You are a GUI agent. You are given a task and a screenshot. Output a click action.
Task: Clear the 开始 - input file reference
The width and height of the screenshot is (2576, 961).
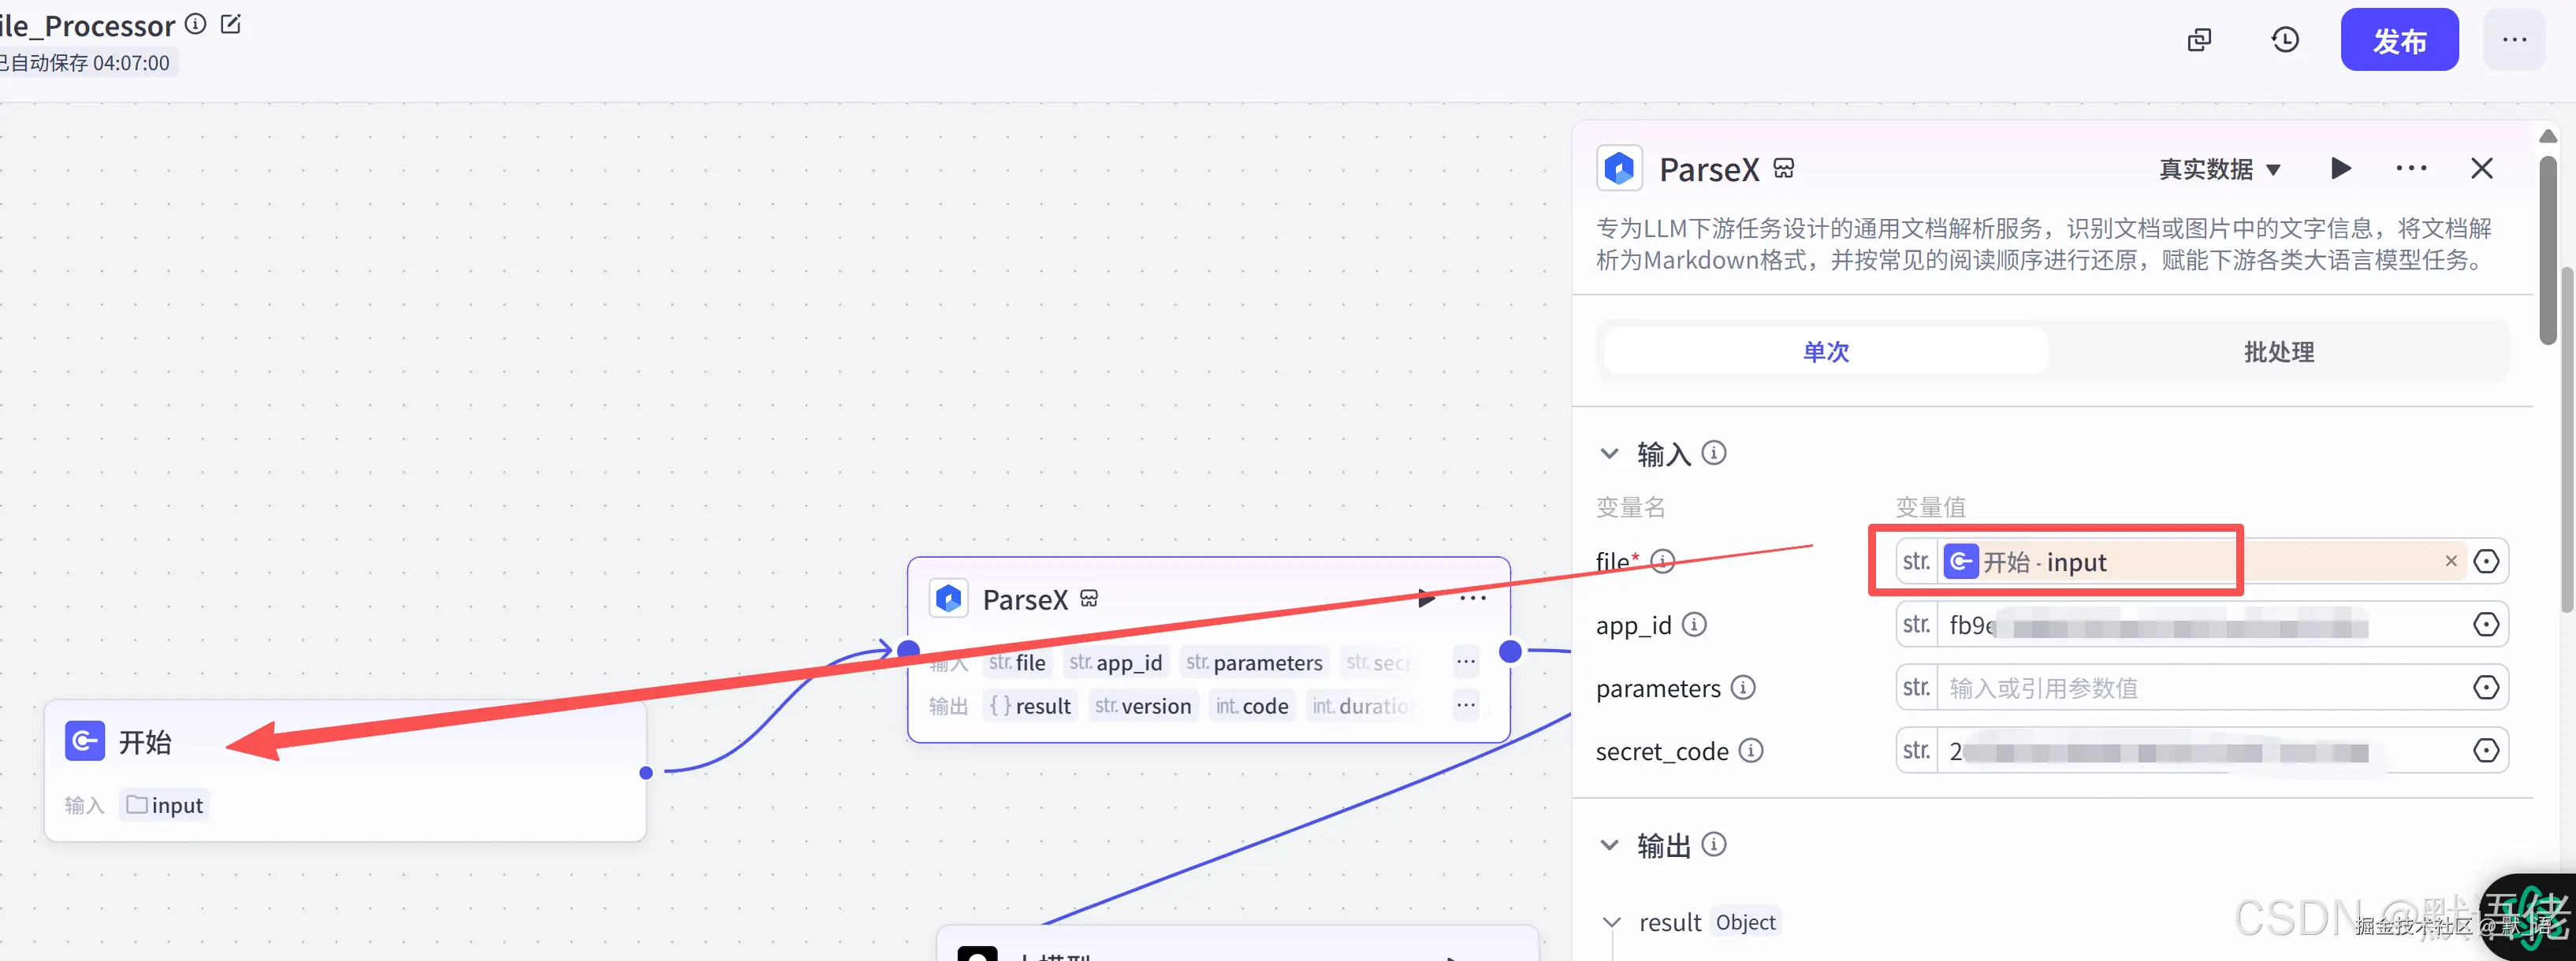pyautogui.click(x=2451, y=562)
